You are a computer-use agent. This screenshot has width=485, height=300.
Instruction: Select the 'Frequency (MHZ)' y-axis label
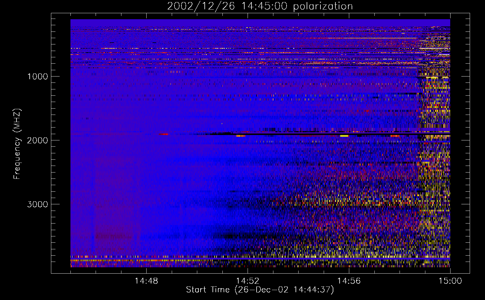tap(17, 144)
